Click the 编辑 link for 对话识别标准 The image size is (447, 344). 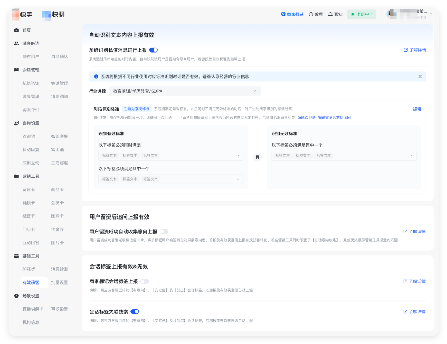coord(417,109)
